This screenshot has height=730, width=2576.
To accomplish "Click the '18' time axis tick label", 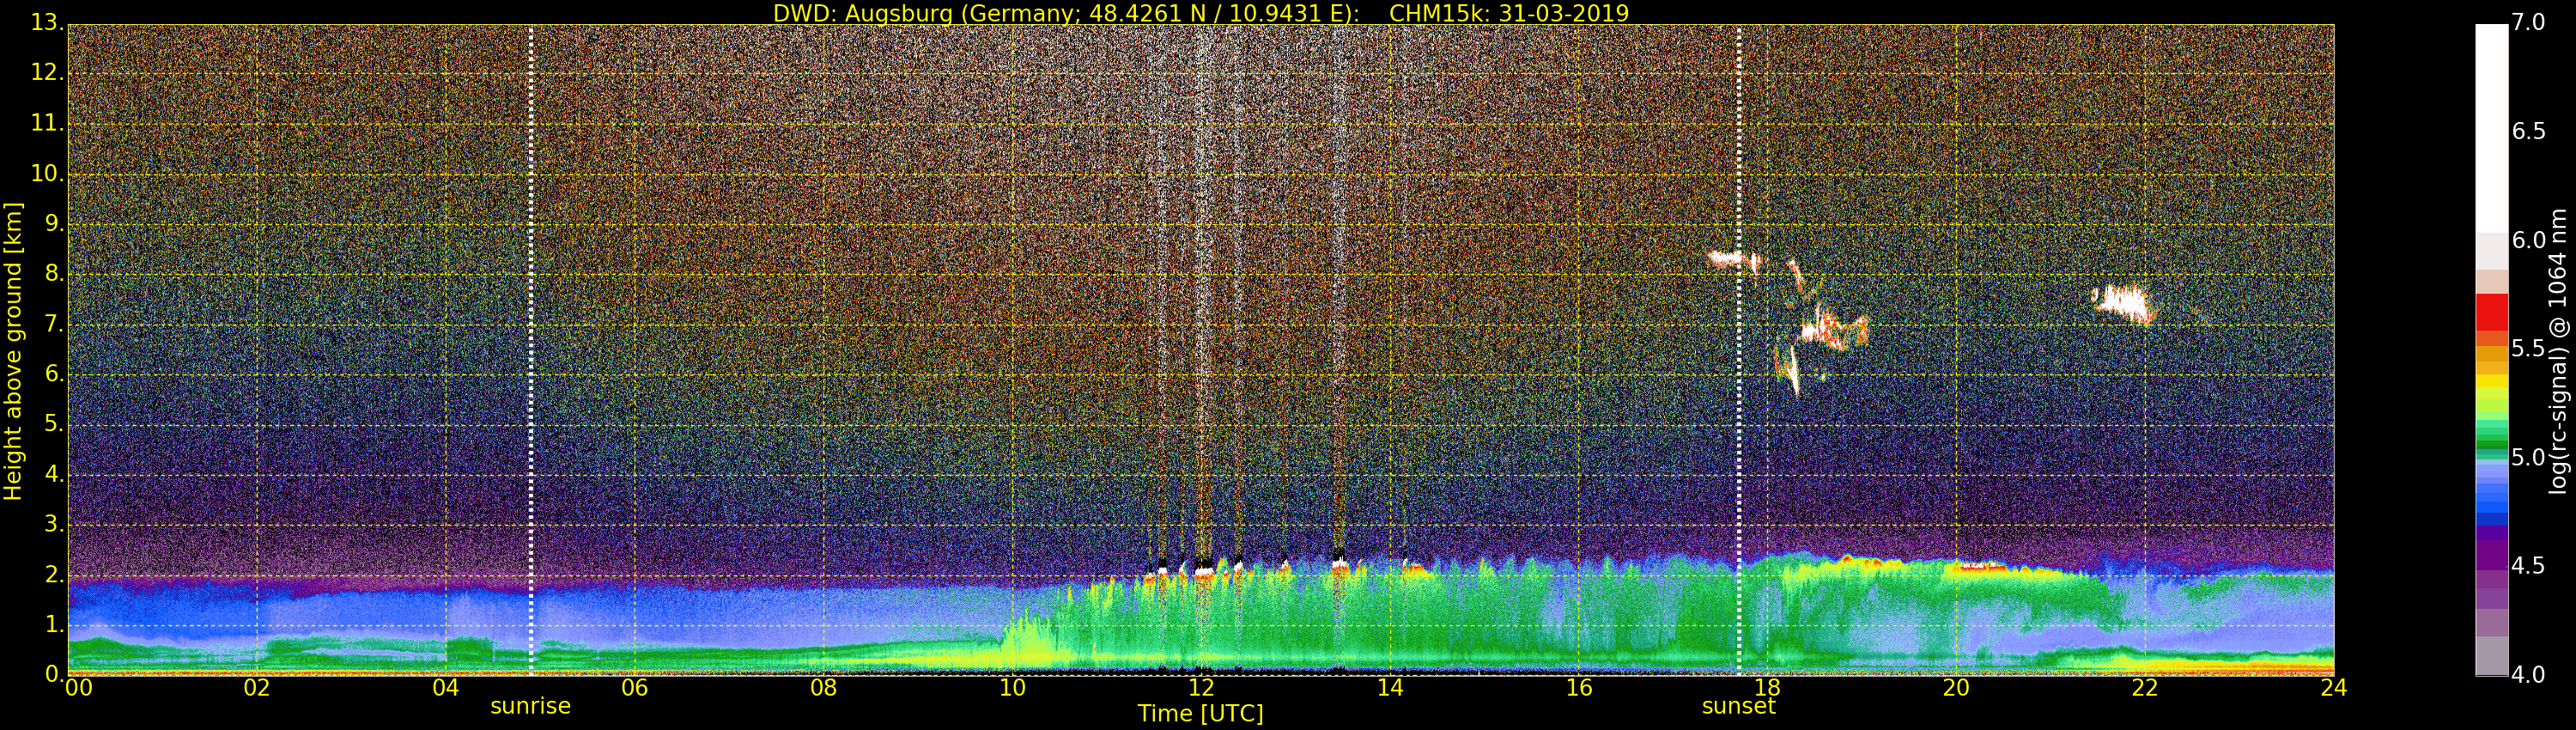I will point(1767,687).
